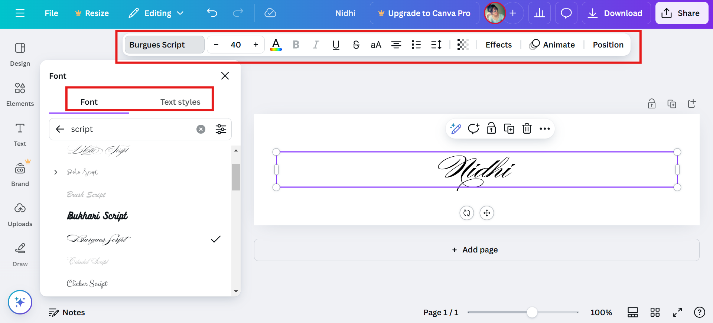Image resolution: width=713 pixels, height=323 pixels.
Task: Open the Elements sidebar panel
Action: [20, 94]
